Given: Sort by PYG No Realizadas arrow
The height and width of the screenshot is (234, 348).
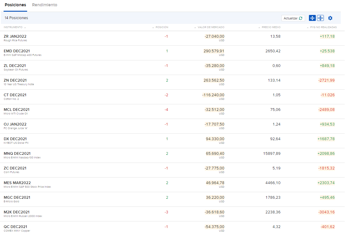Looking at the screenshot, I should [308, 27].
